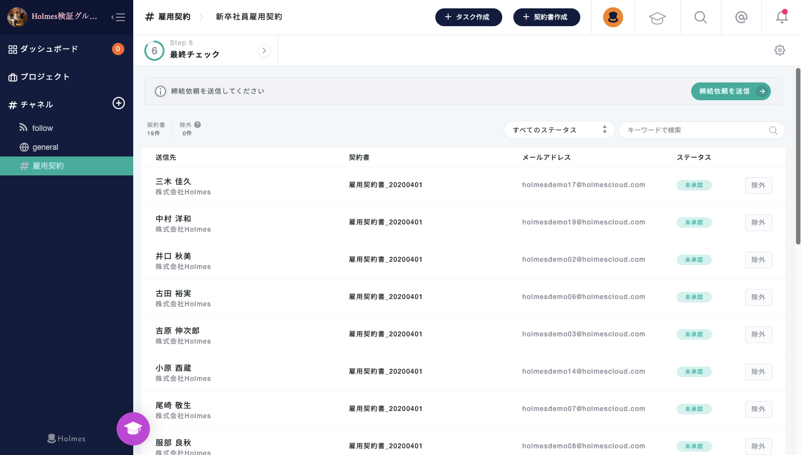Click the hash icon beside チャネル

pyautogui.click(x=13, y=105)
